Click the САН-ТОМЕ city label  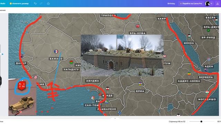tap(93, 105)
